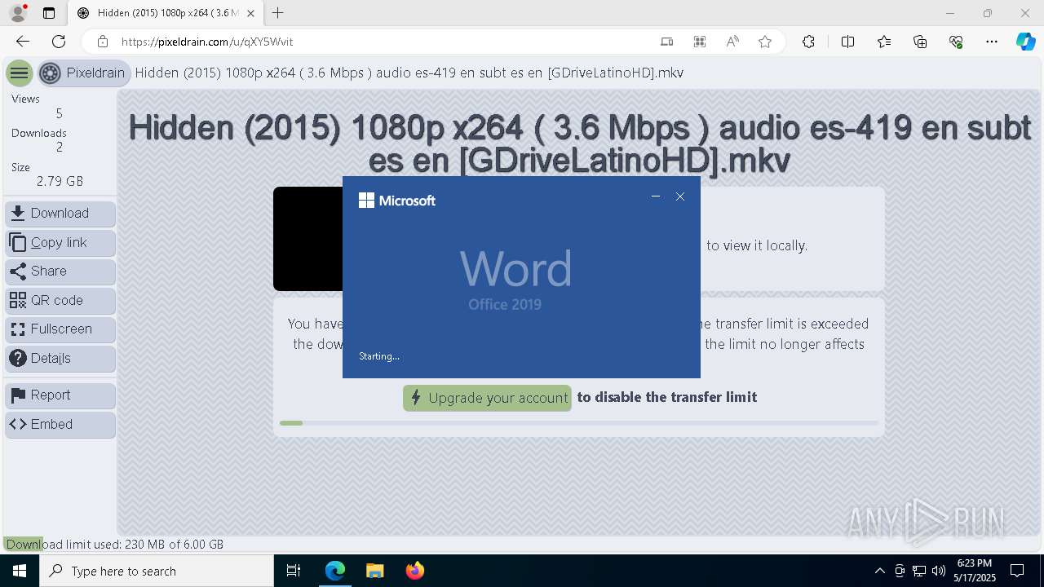Open the Windows Start menu
Image resolution: width=1044 pixels, height=587 pixels.
pyautogui.click(x=20, y=571)
